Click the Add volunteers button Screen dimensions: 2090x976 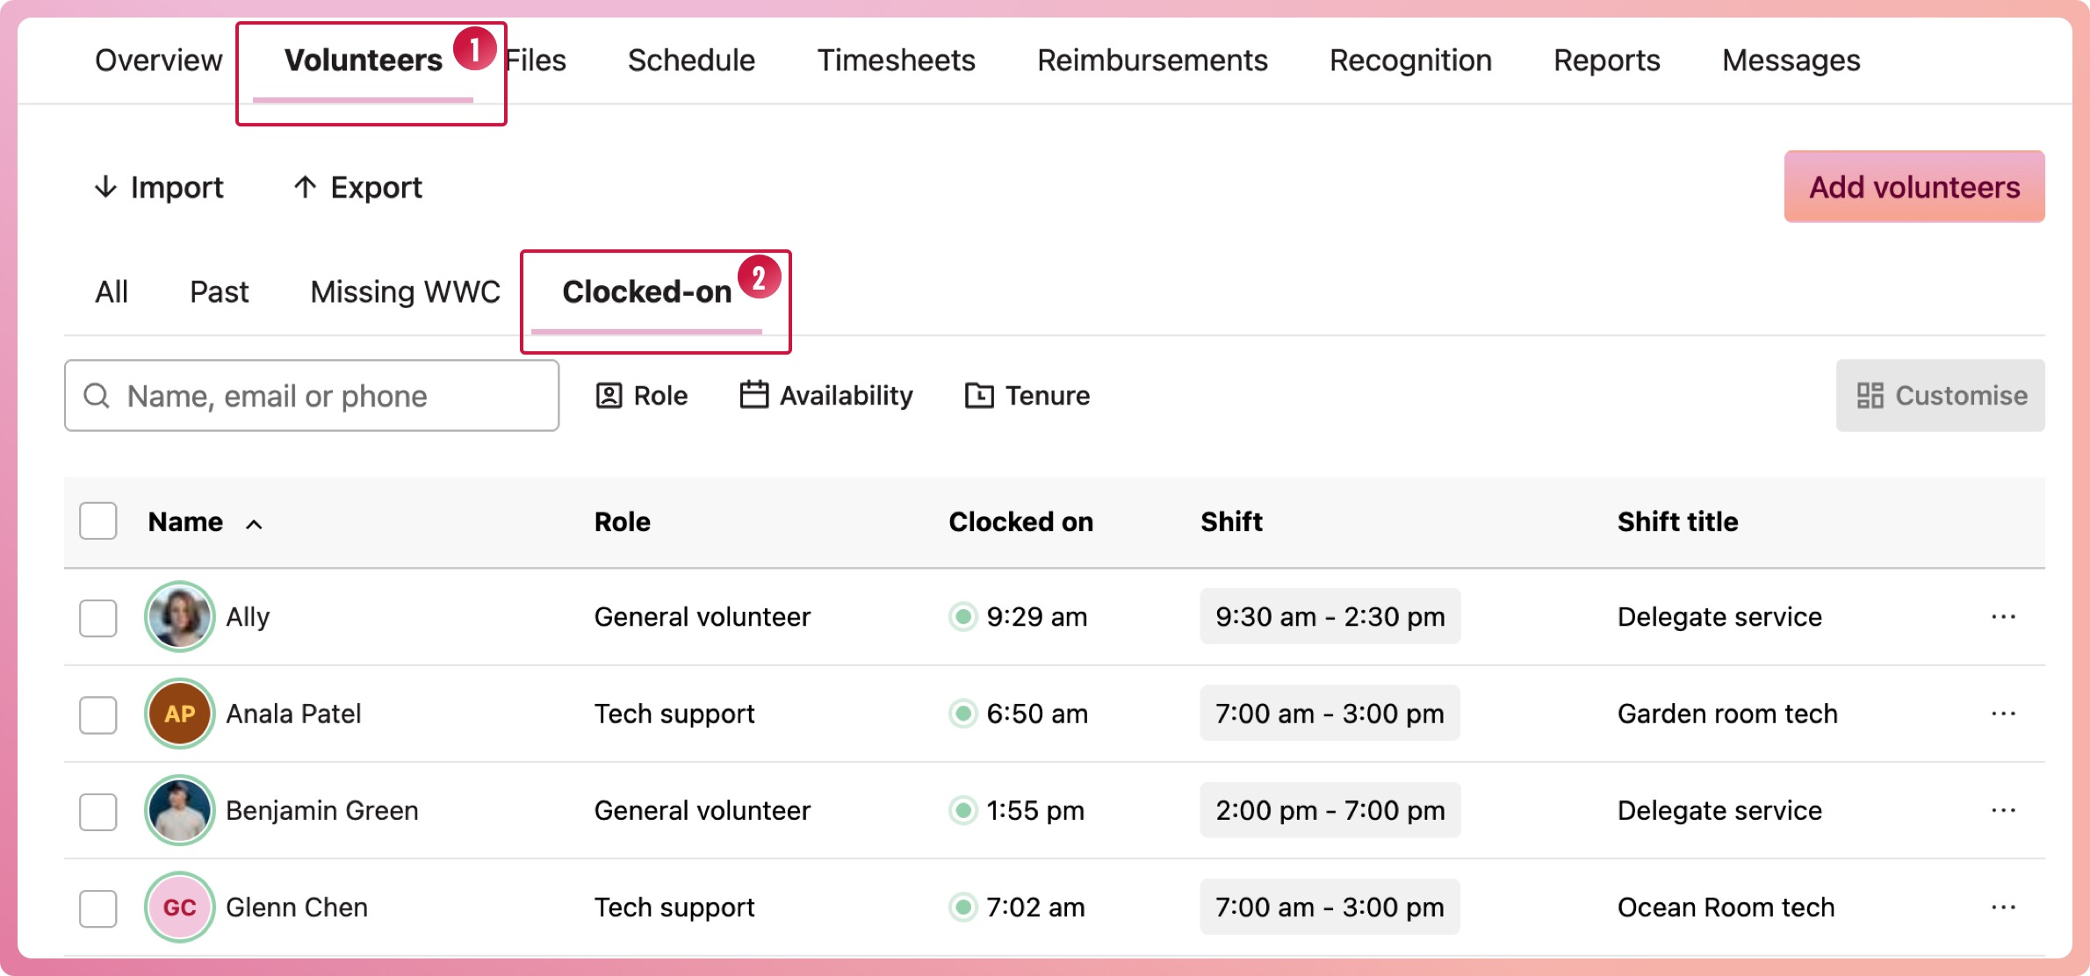point(1914,187)
